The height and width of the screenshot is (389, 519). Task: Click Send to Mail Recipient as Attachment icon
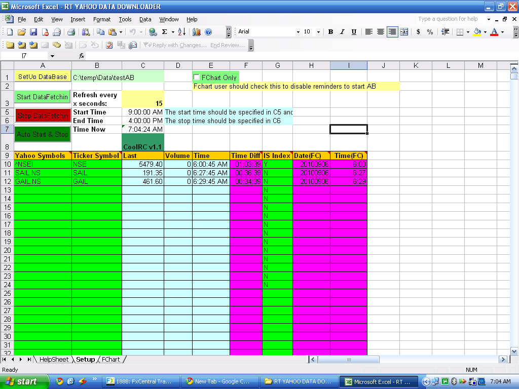pos(133,45)
